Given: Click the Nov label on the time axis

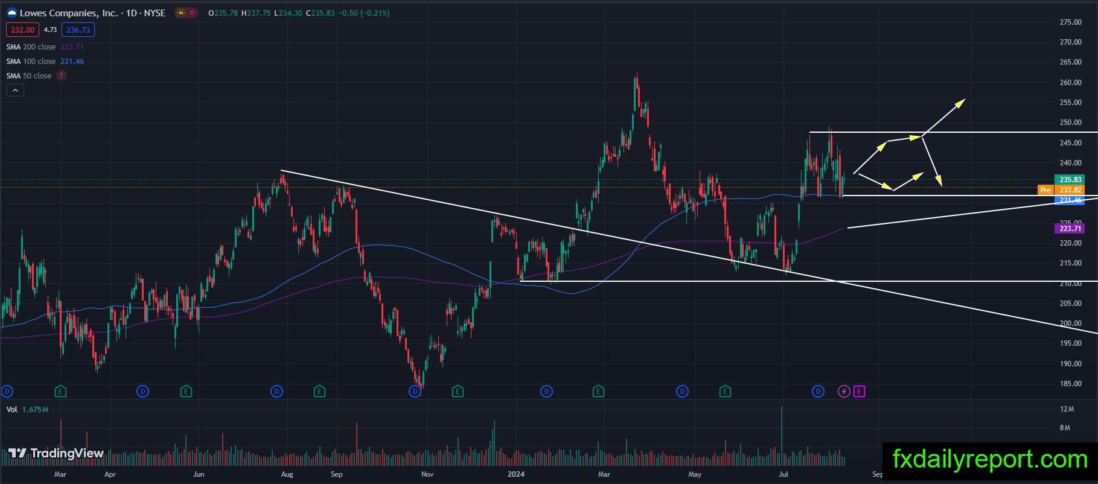Looking at the screenshot, I should (427, 474).
